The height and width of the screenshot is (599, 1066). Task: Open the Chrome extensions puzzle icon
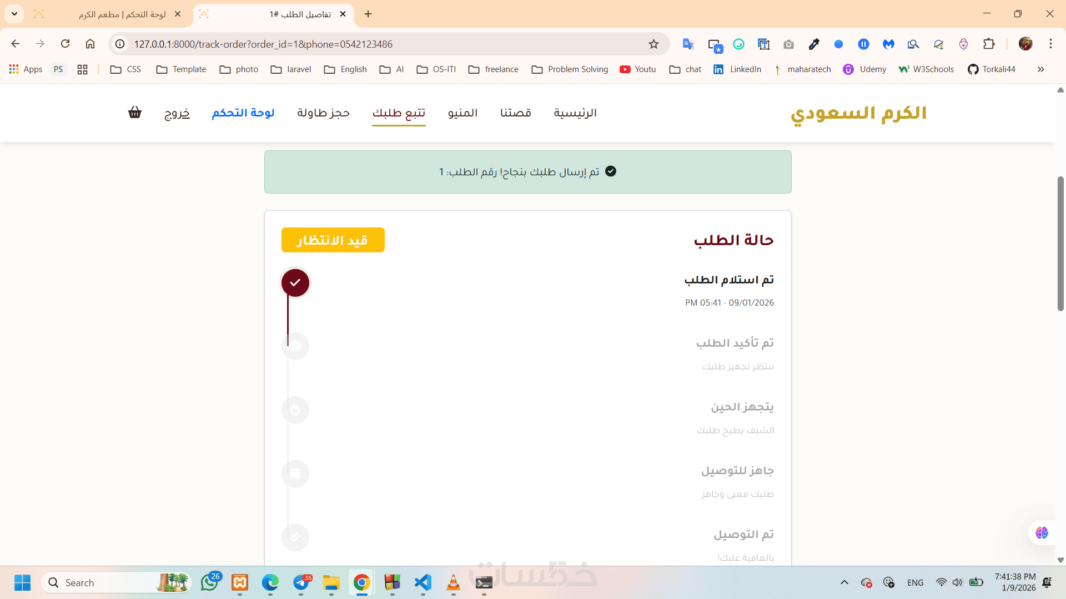point(989,44)
